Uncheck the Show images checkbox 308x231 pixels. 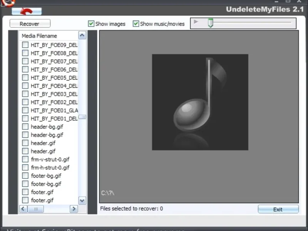point(91,24)
